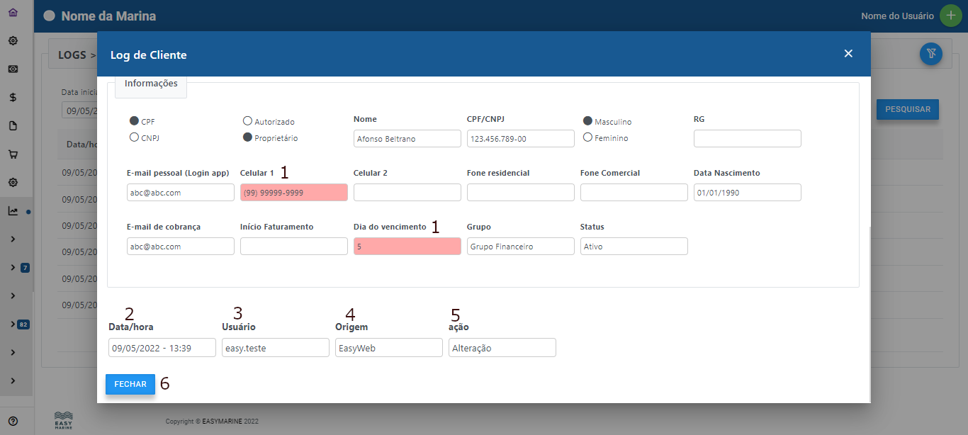Click the home icon in sidebar
The height and width of the screenshot is (435, 968).
13,13
